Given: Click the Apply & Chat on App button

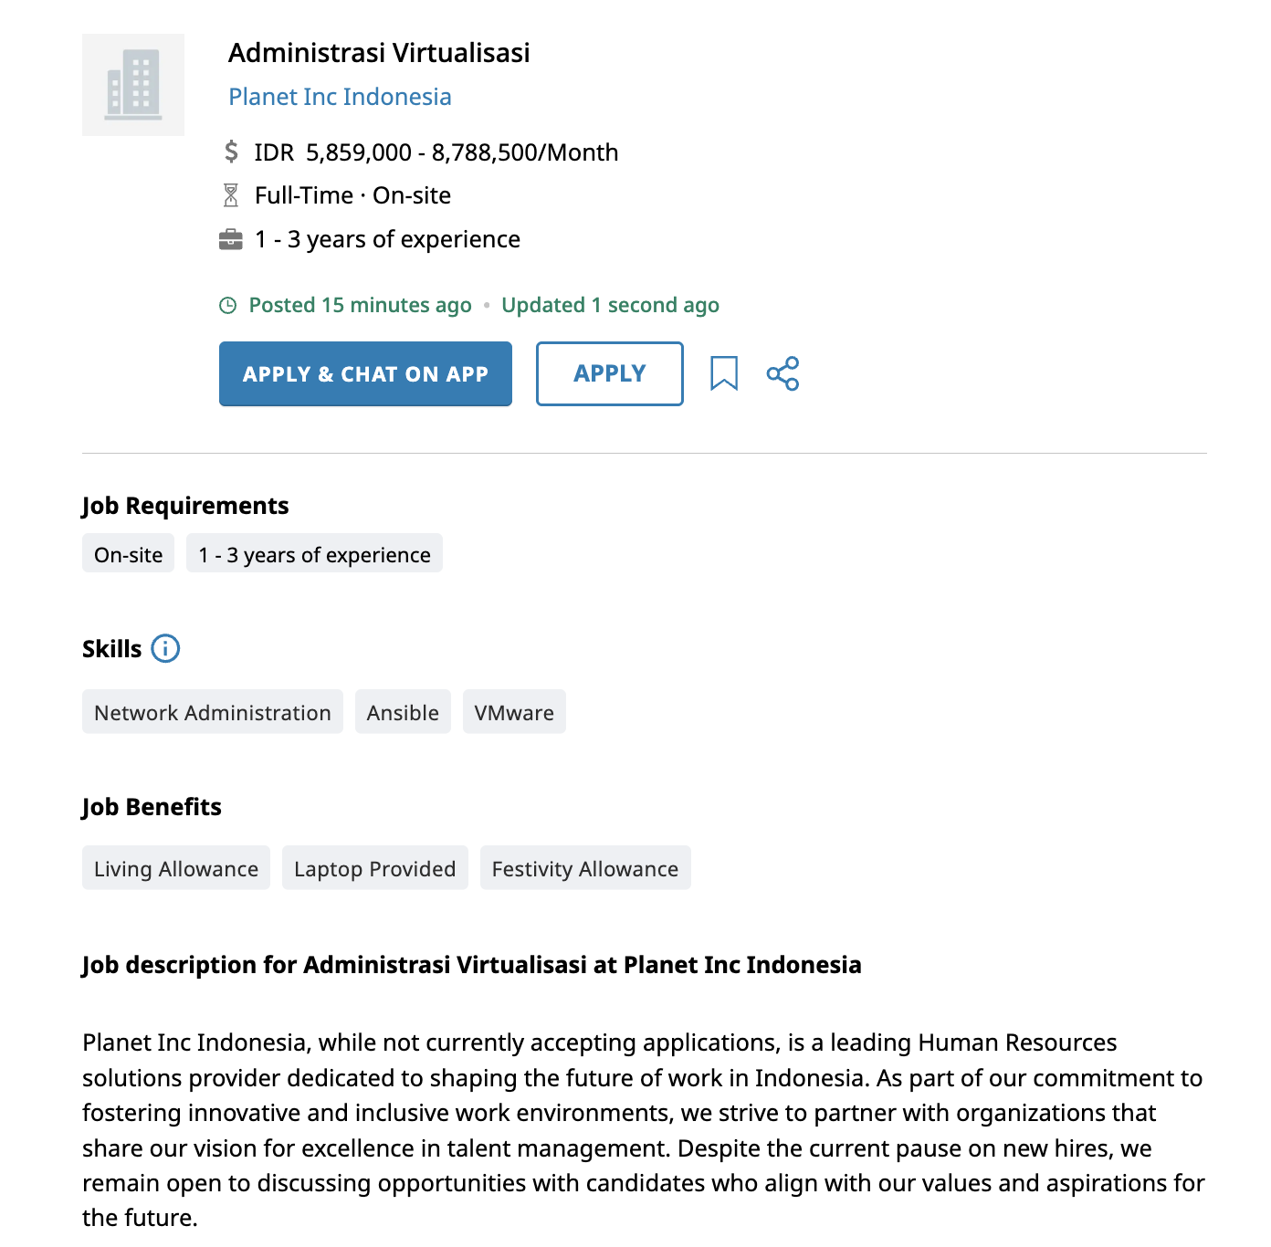Looking at the screenshot, I should [x=365, y=373].
